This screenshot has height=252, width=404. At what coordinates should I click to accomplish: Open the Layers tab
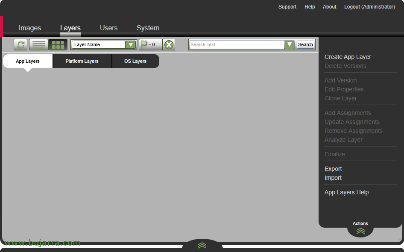pyautogui.click(x=70, y=28)
